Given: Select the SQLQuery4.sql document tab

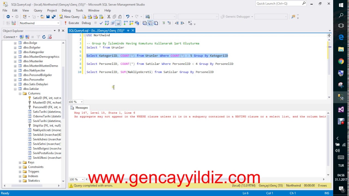Looking at the screenshot, I should pyautogui.click(x=97, y=30).
